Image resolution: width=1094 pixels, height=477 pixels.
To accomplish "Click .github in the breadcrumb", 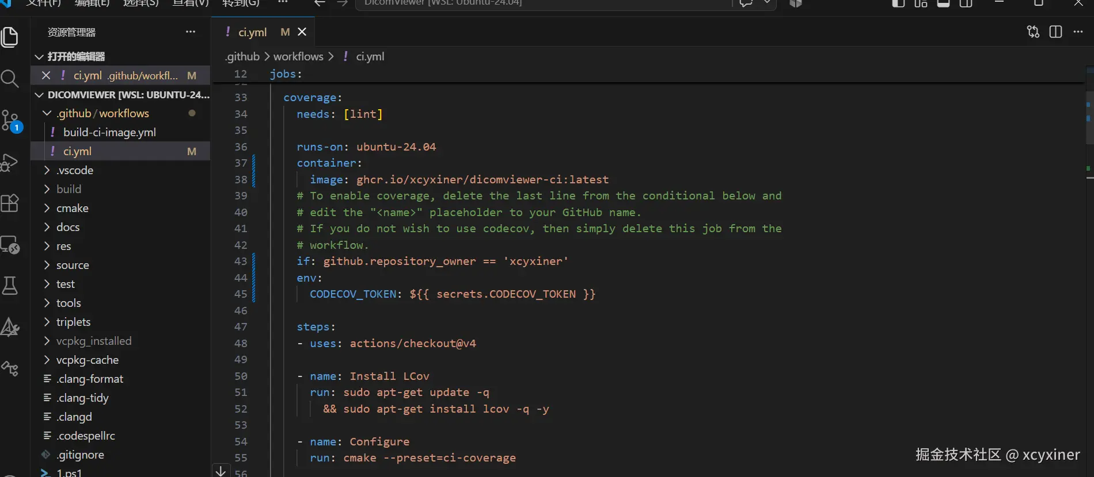I will (242, 56).
